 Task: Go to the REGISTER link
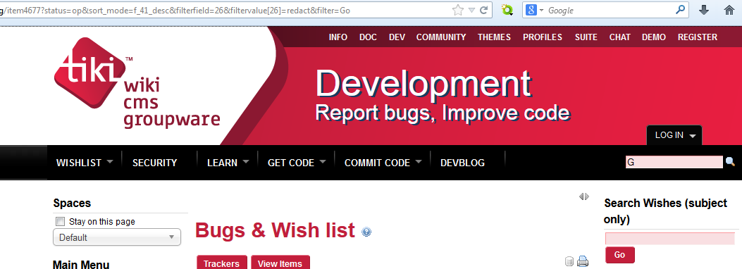pos(698,37)
